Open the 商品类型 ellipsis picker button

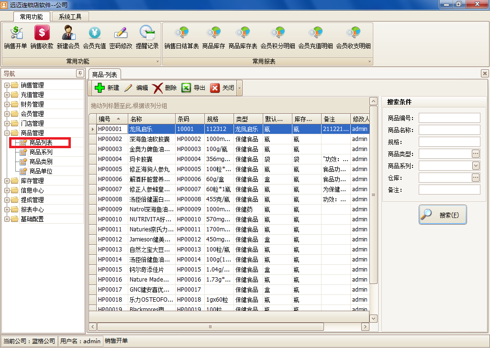click(x=475, y=153)
